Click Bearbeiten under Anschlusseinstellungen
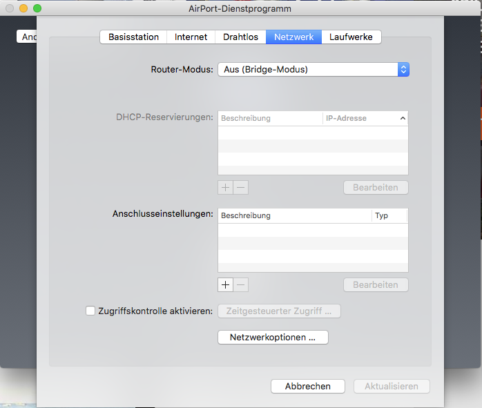482x408 pixels. pyautogui.click(x=376, y=285)
